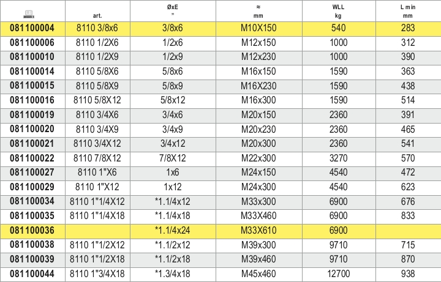This screenshot has height=282, width=441.
Task: Select the approx mm column header
Action: click(x=258, y=11)
